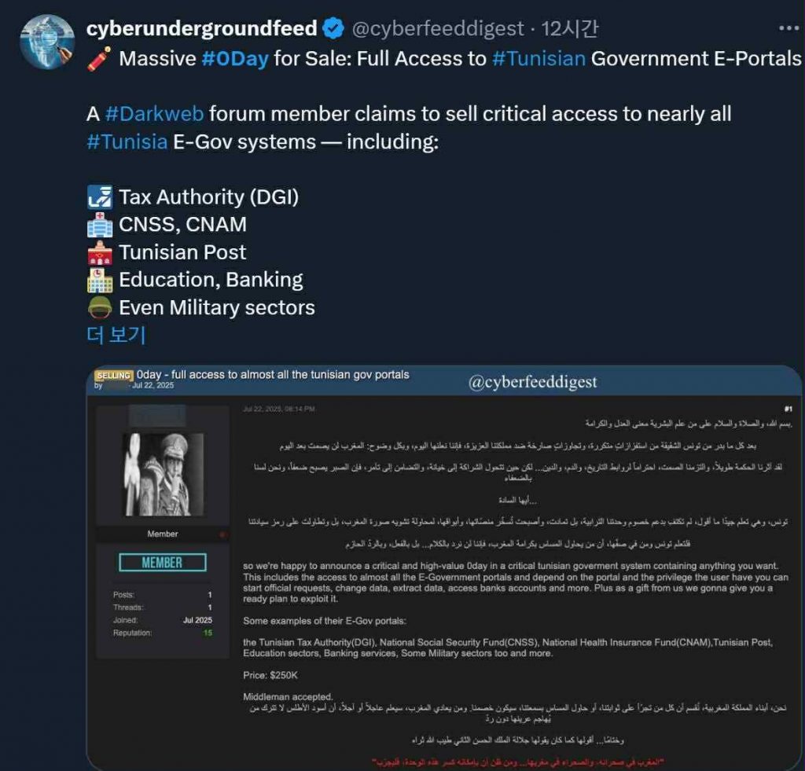Open the #0Day hashtag
Image resolution: width=805 pixels, height=771 pixels.
pyautogui.click(x=235, y=58)
